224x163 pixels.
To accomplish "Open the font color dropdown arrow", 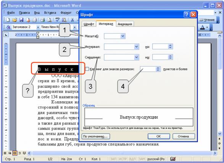I will tap(207, 27).
